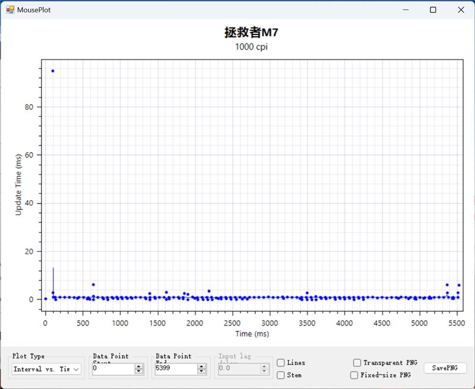Enable the Stem checkbox

coord(281,375)
